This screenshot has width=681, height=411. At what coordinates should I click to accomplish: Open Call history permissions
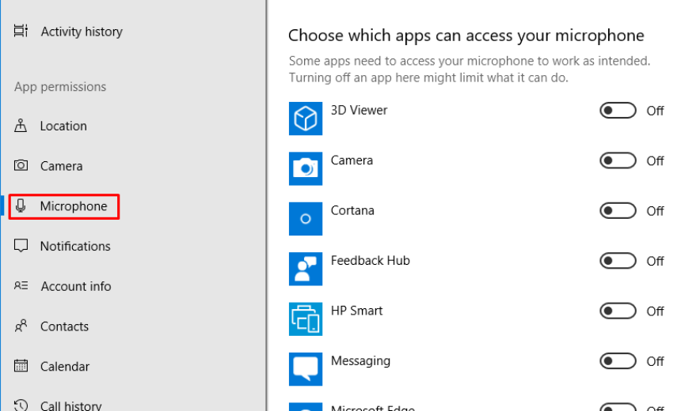point(70,405)
